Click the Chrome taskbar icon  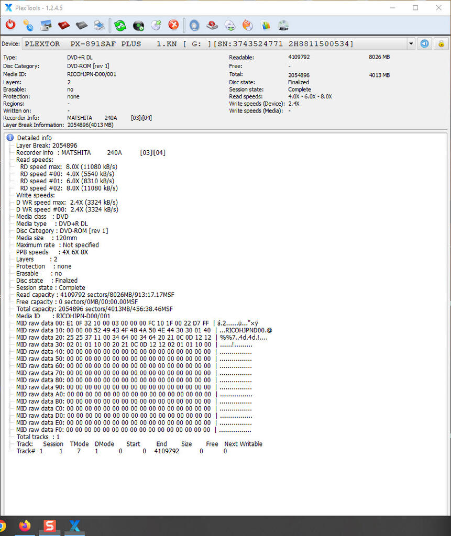tap(2, 526)
